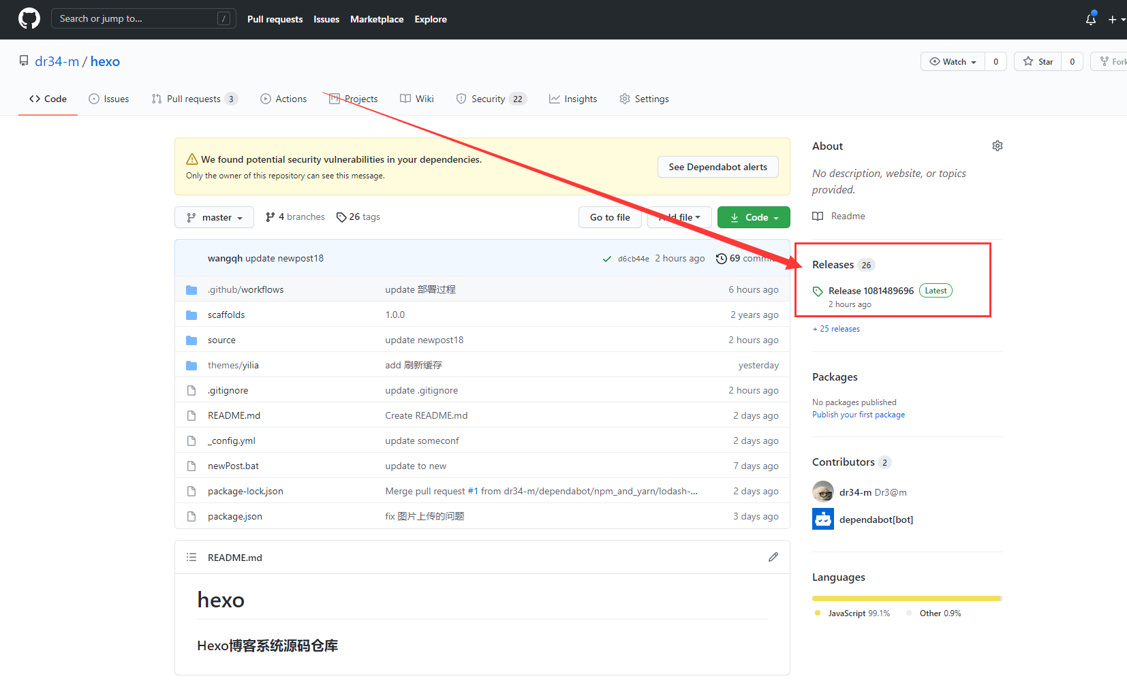Open the dr34-m owner link
Screen dimensions: 1127x687
point(57,61)
